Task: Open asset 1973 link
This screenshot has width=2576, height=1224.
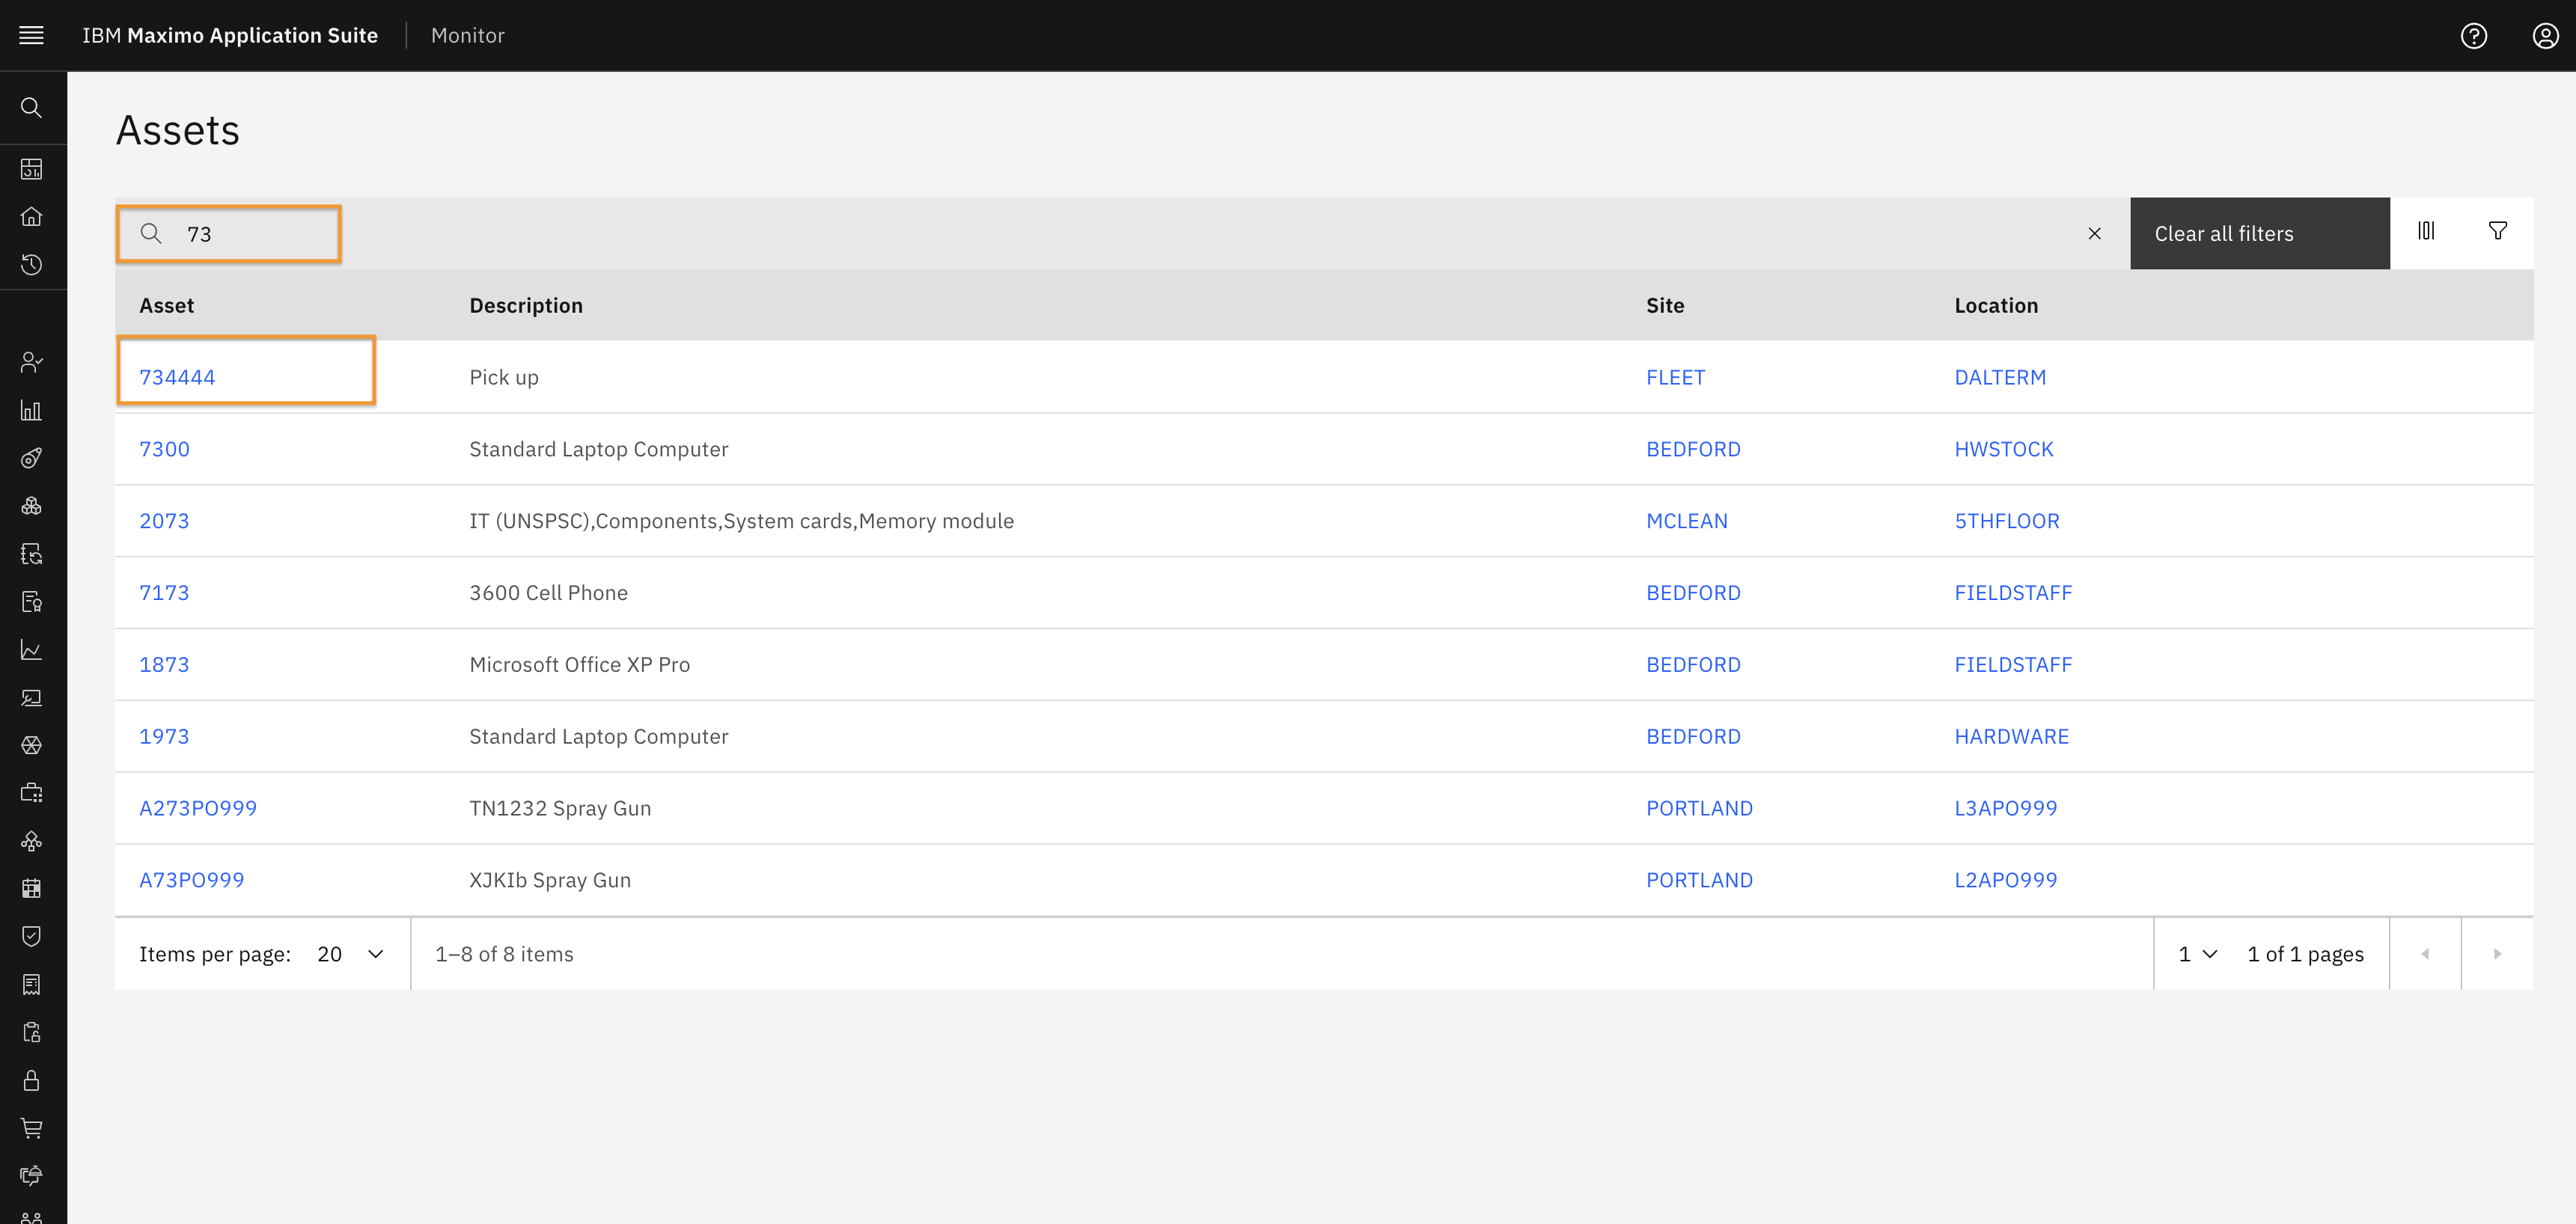Action: [164, 737]
